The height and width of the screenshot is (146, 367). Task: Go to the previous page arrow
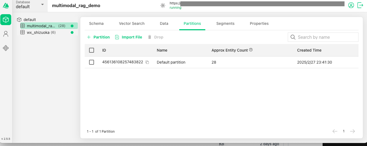tap(335, 131)
